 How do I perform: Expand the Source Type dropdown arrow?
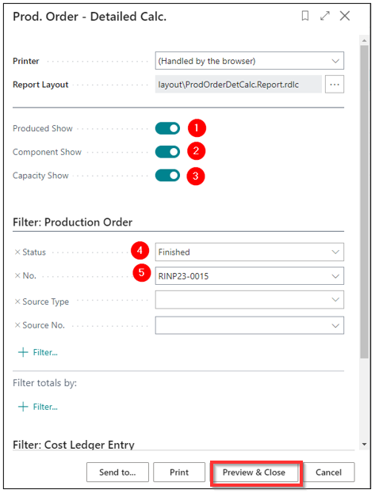tap(335, 300)
